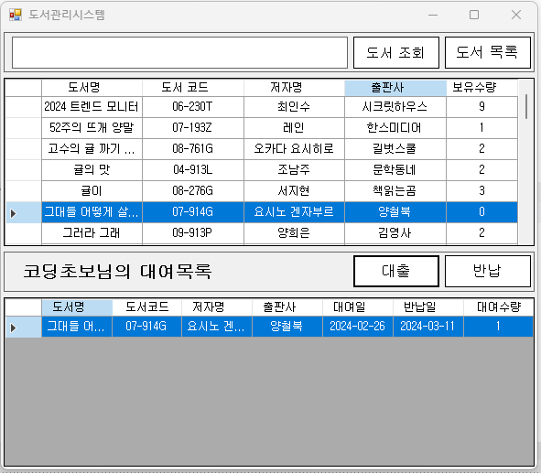Screen dimensions: 541x473
Task: Click the 도서 목록 button
Action: (488, 53)
